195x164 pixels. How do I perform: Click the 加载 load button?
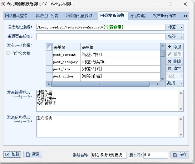(12, 154)
